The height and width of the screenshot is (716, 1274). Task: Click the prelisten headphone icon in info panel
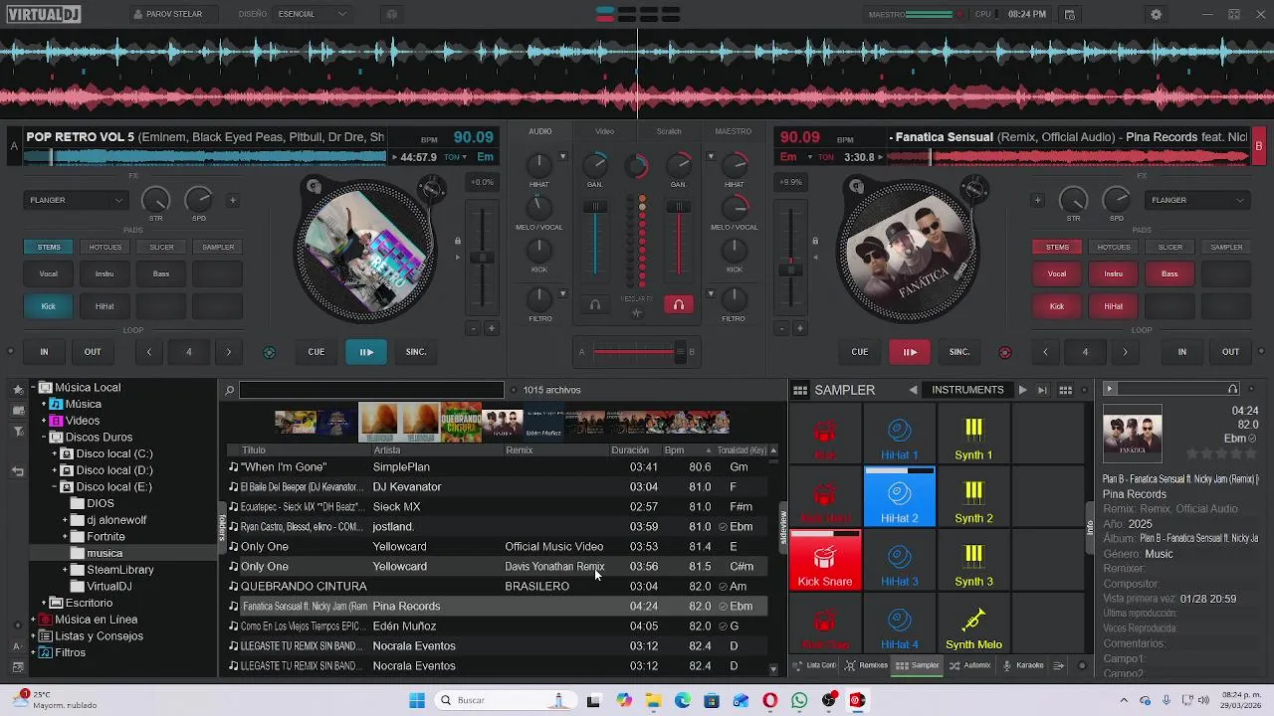(1232, 389)
